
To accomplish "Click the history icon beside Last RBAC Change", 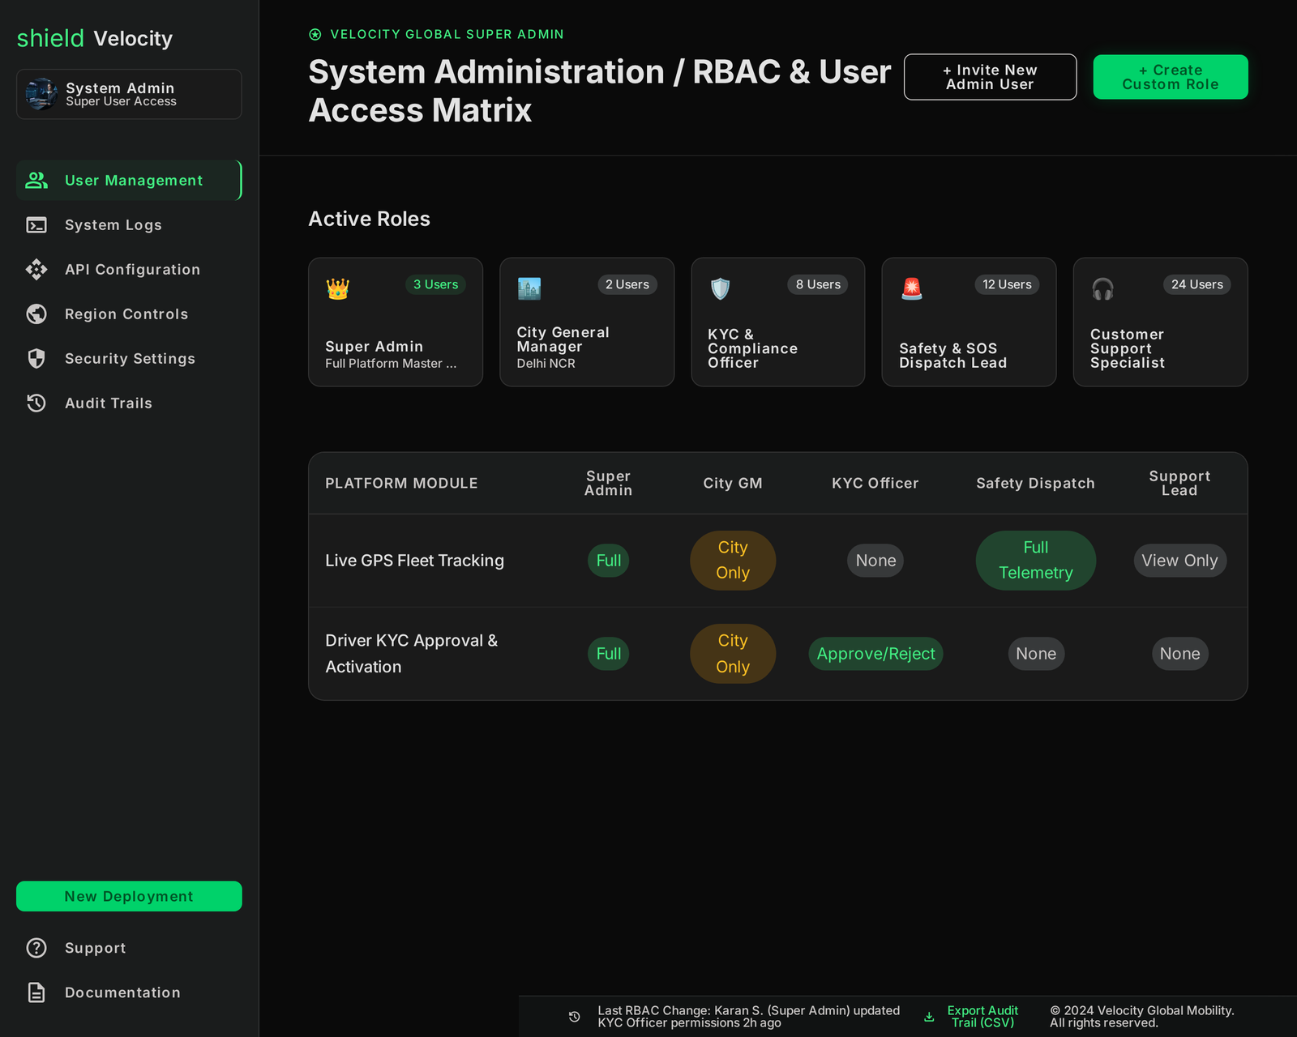I will [x=575, y=1017].
